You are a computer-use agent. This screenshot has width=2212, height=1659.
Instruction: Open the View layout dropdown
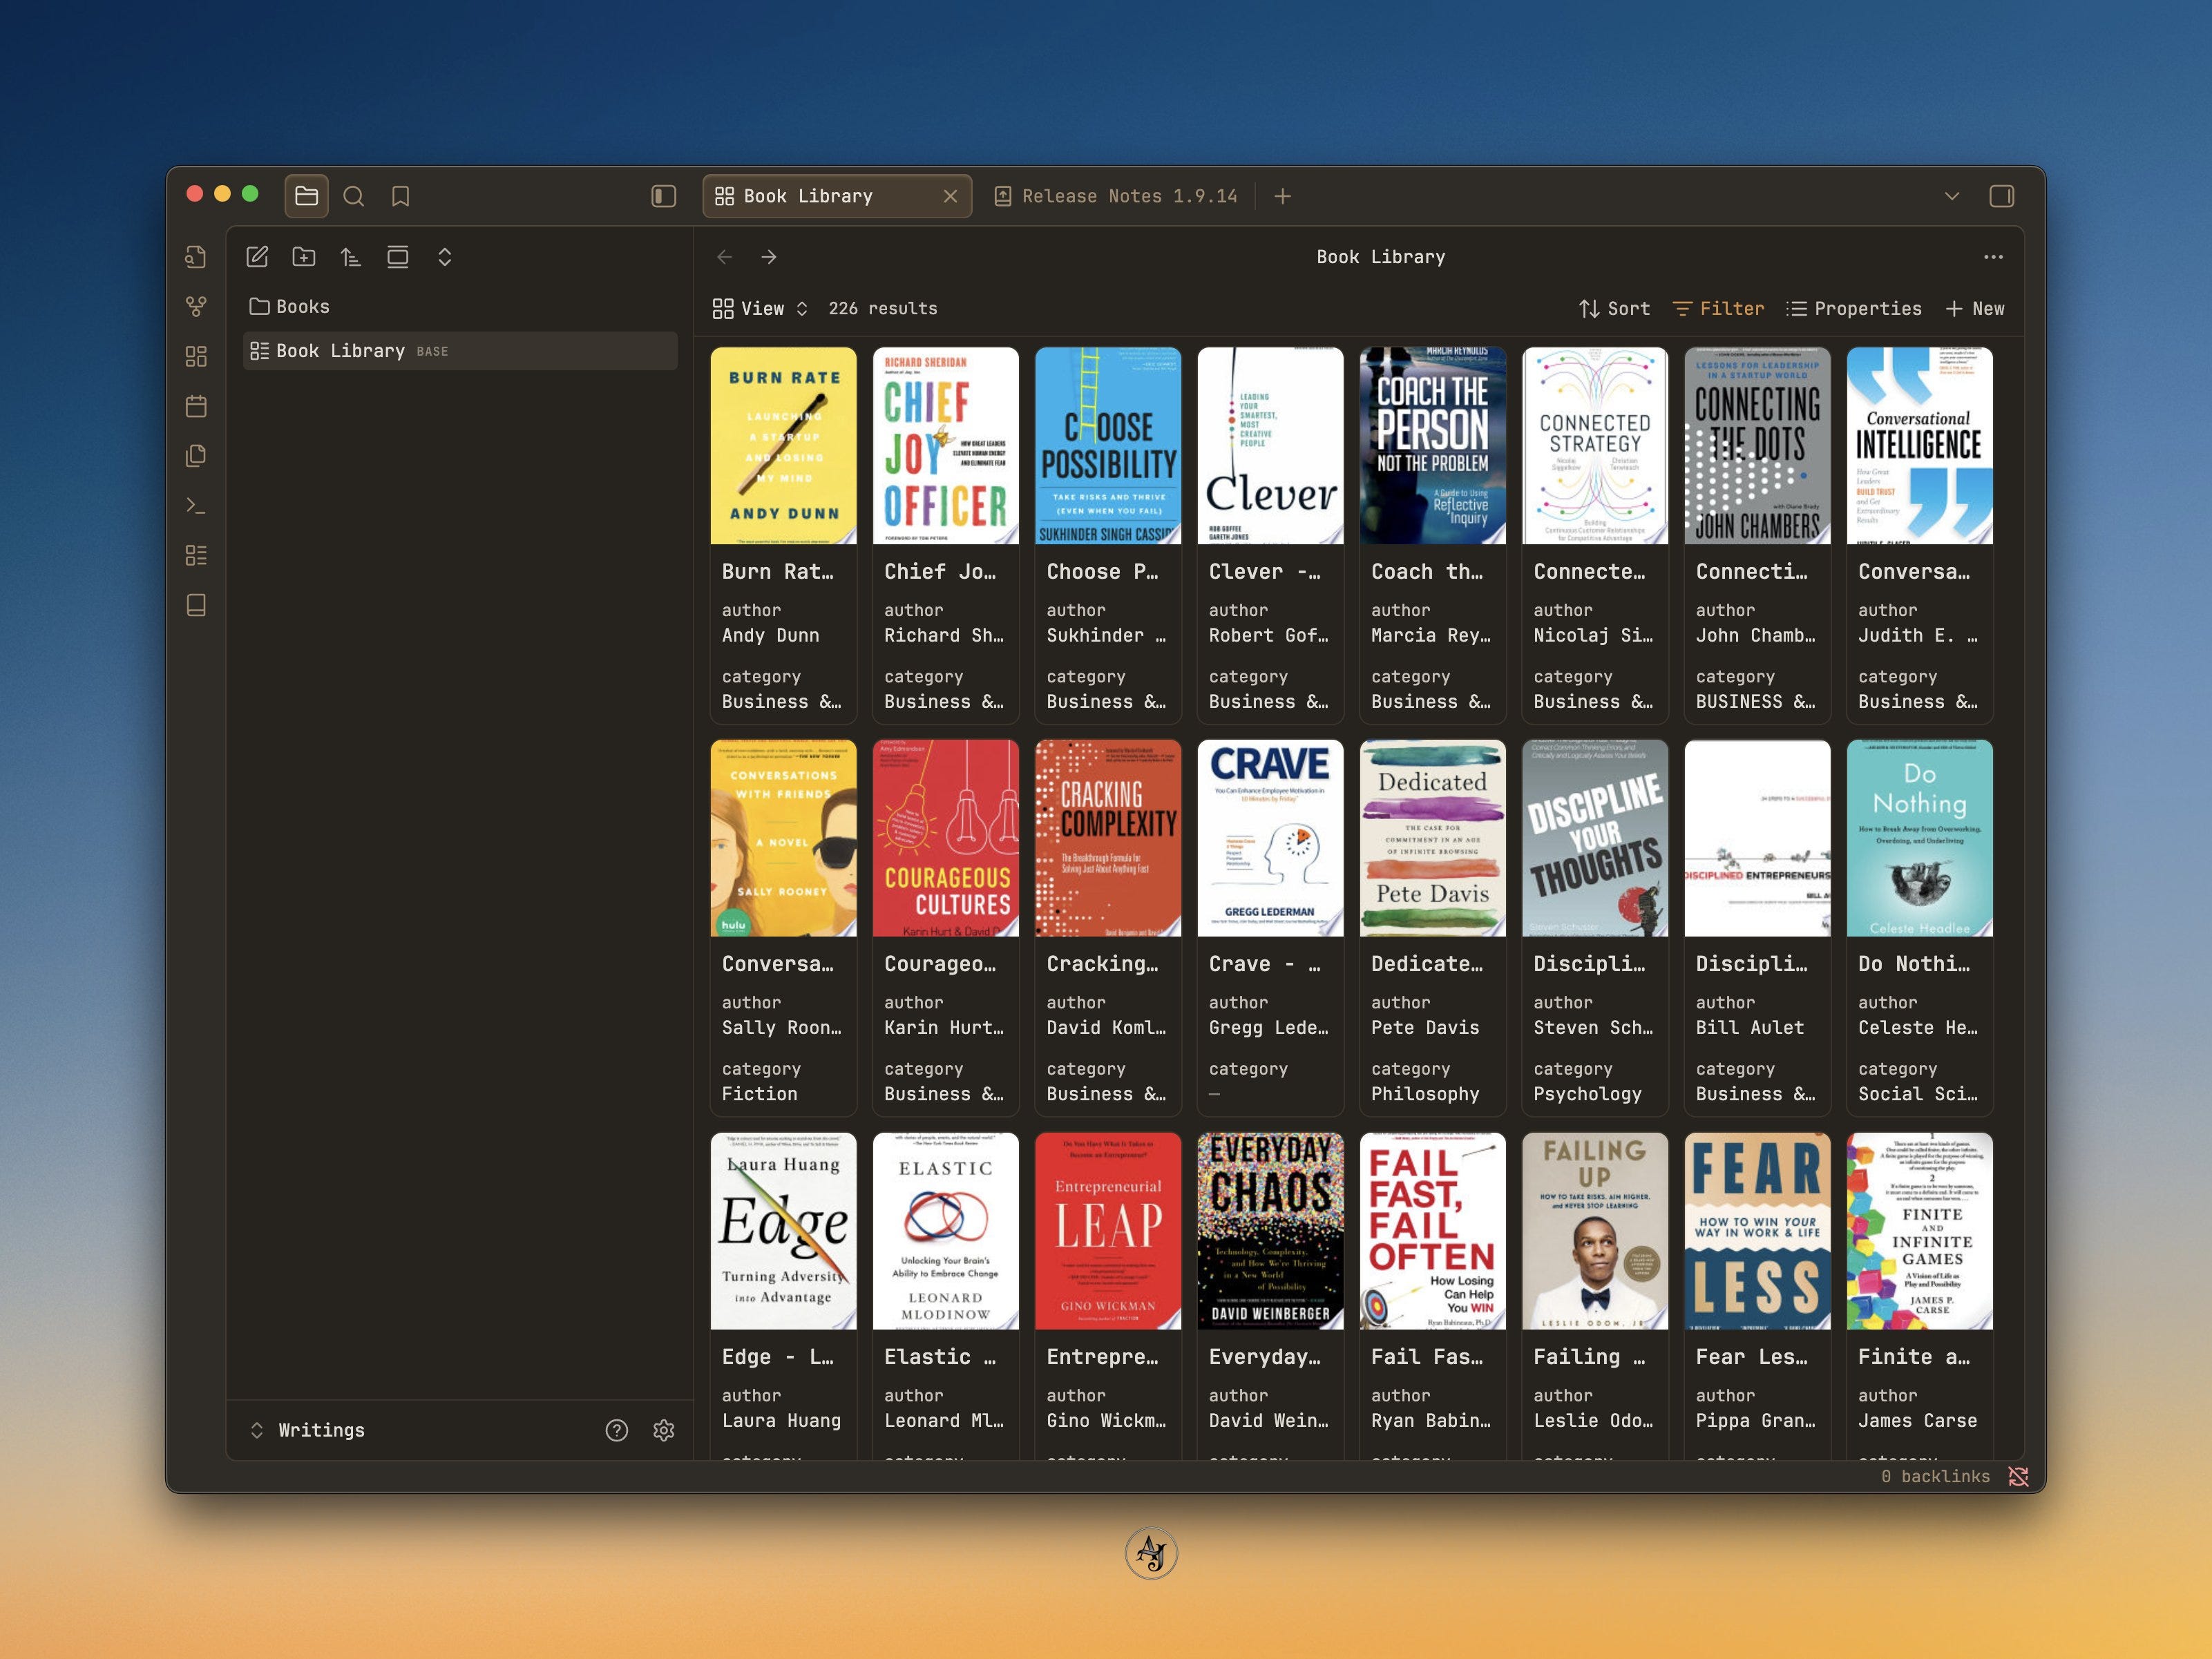coord(760,309)
